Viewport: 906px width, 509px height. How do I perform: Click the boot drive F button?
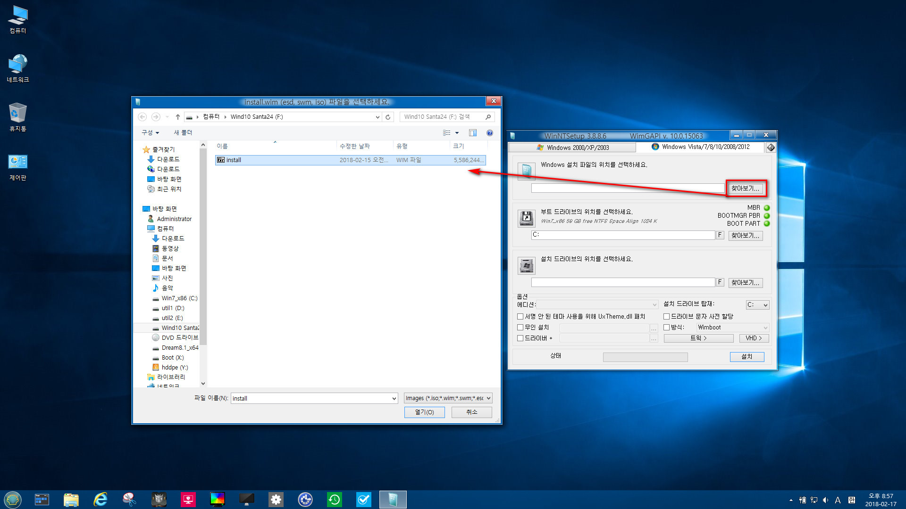tap(720, 235)
